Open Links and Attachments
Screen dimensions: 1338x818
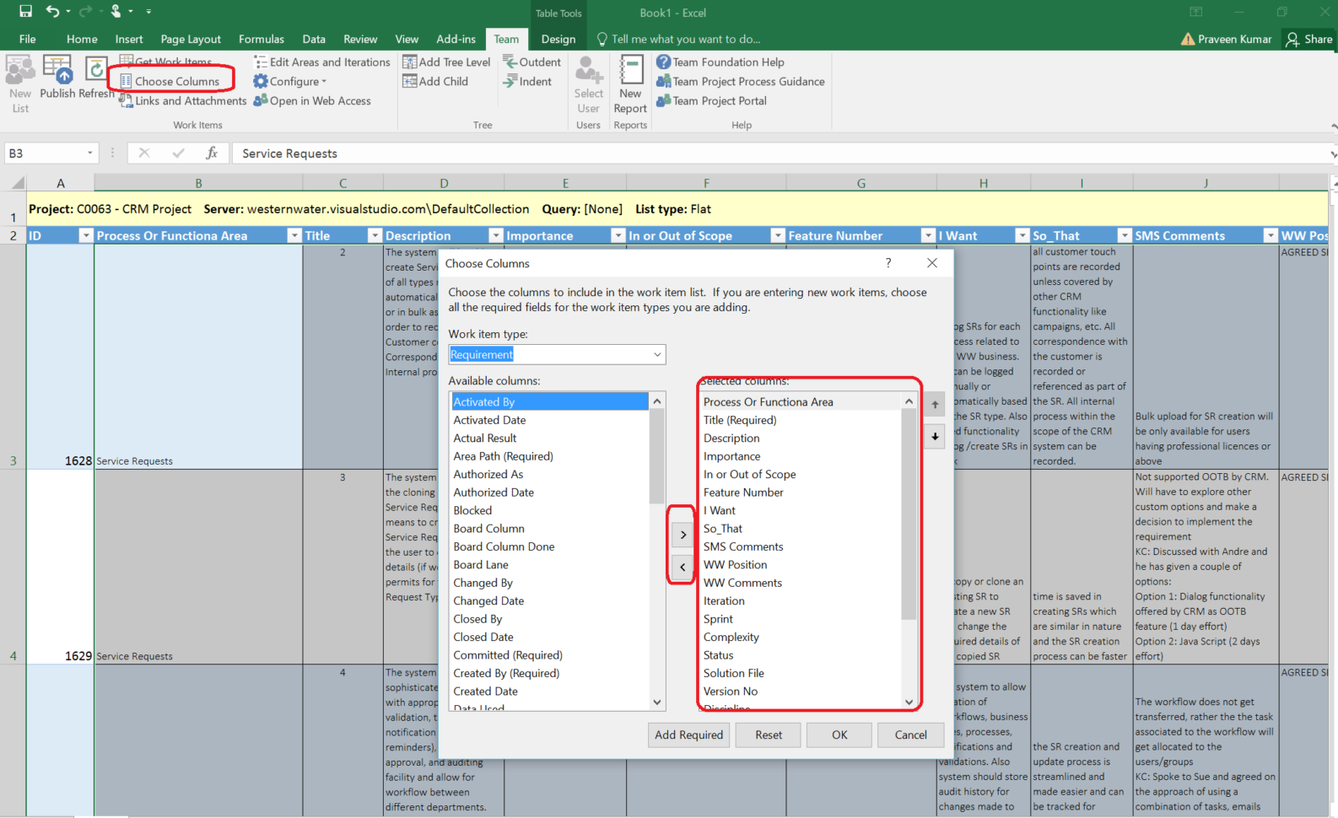click(183, 100)
